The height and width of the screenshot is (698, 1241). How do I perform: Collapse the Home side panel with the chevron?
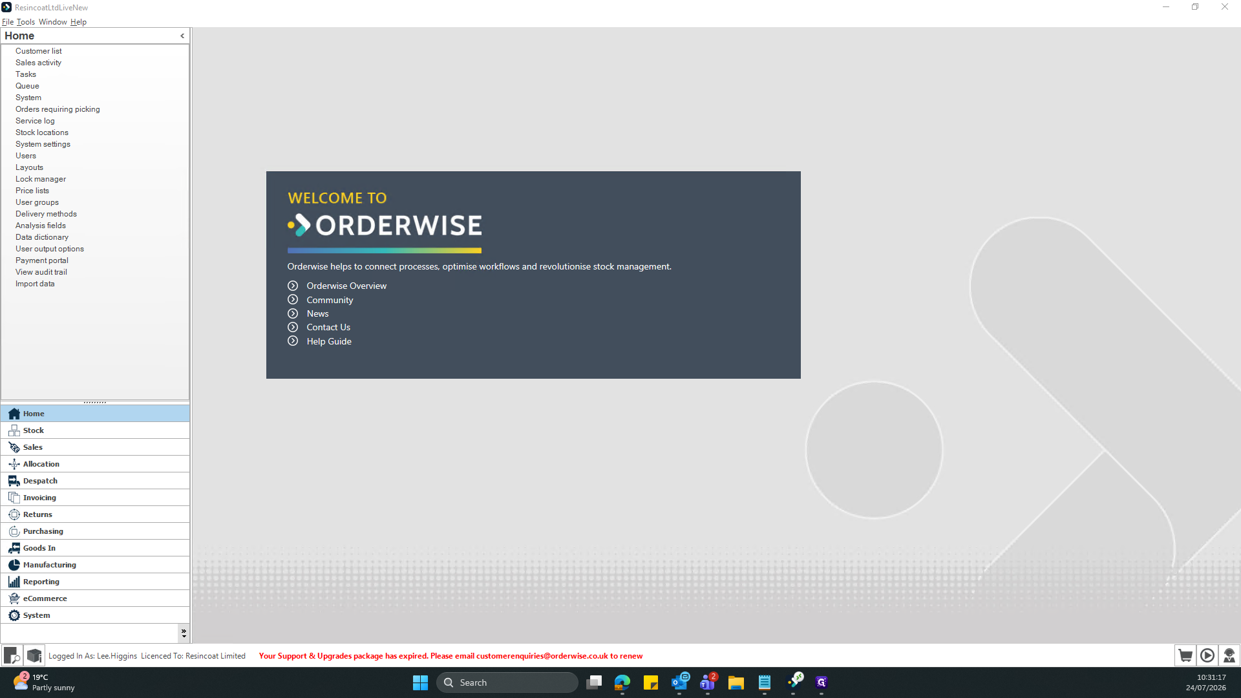[182, 36]
